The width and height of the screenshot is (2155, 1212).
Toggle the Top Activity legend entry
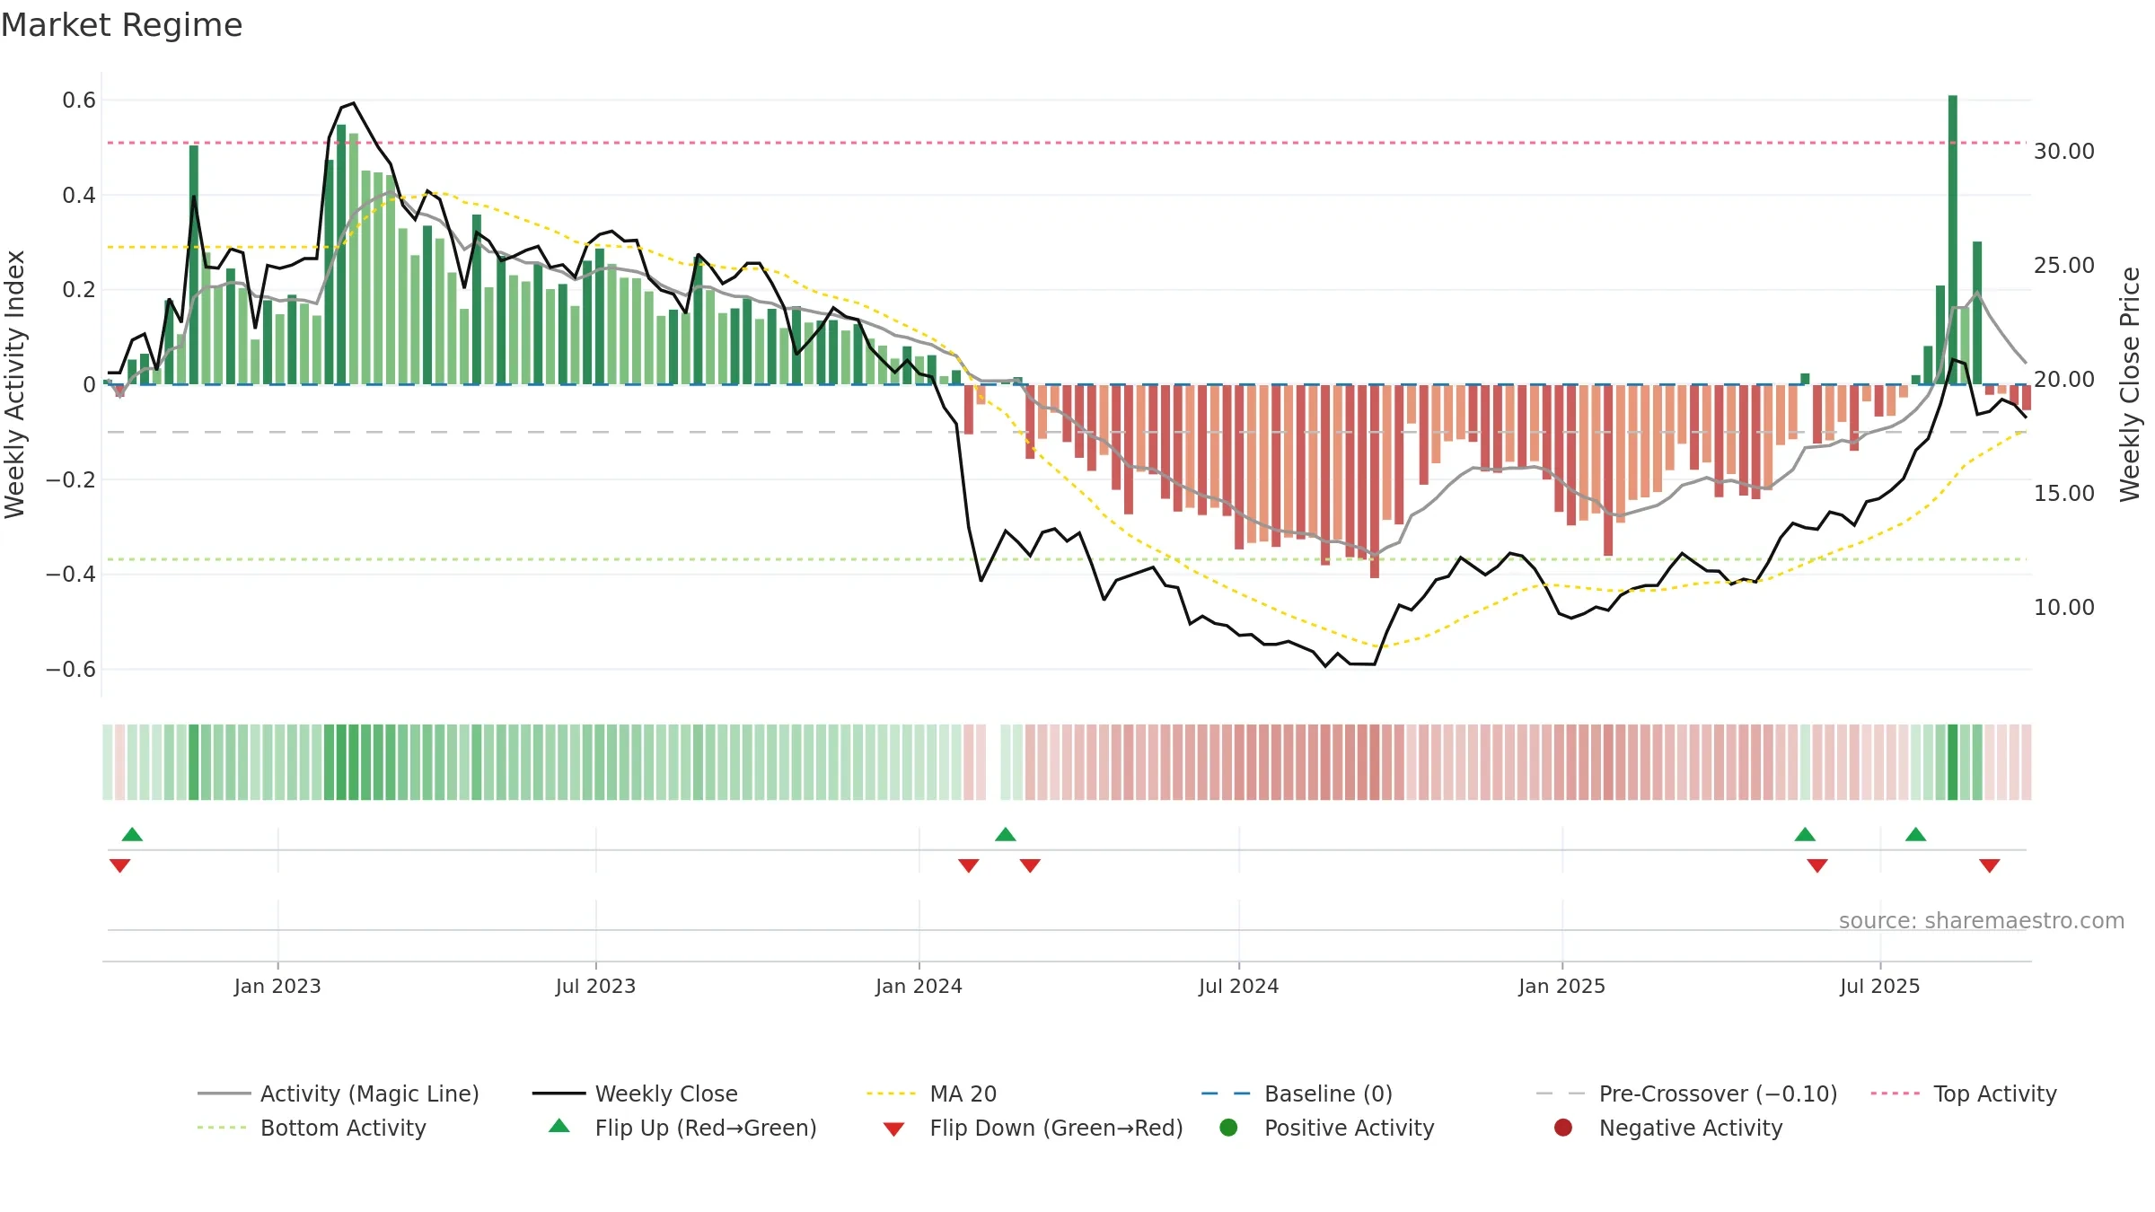pos(1964,1093)
